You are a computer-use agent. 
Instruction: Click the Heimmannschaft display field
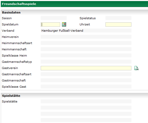point(86,49)
